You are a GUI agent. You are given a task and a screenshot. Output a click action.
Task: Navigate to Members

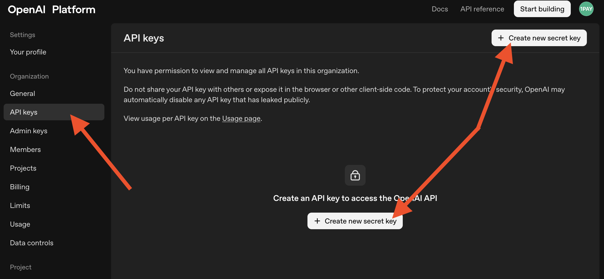point(25,150)
